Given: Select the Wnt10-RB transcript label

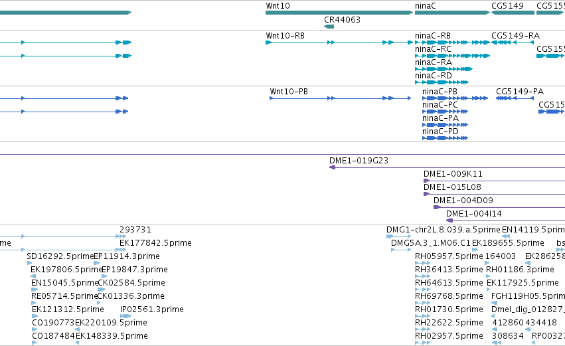Looking at the screenshot, I should (x=285, y=36).
